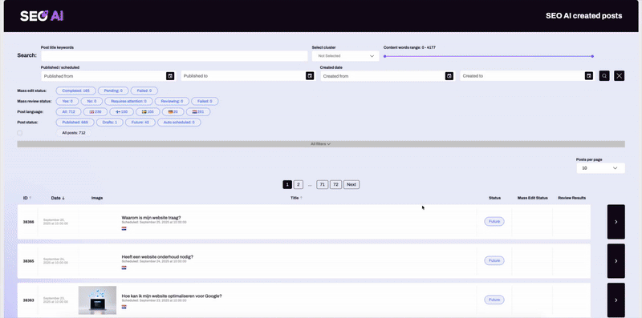
Task: Jump to page 72 of posts
Action: pyautogui.click(x=335, y=185)
